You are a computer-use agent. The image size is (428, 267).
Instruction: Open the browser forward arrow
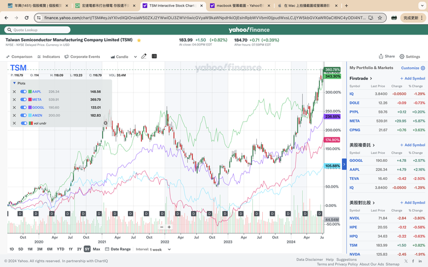16,18
